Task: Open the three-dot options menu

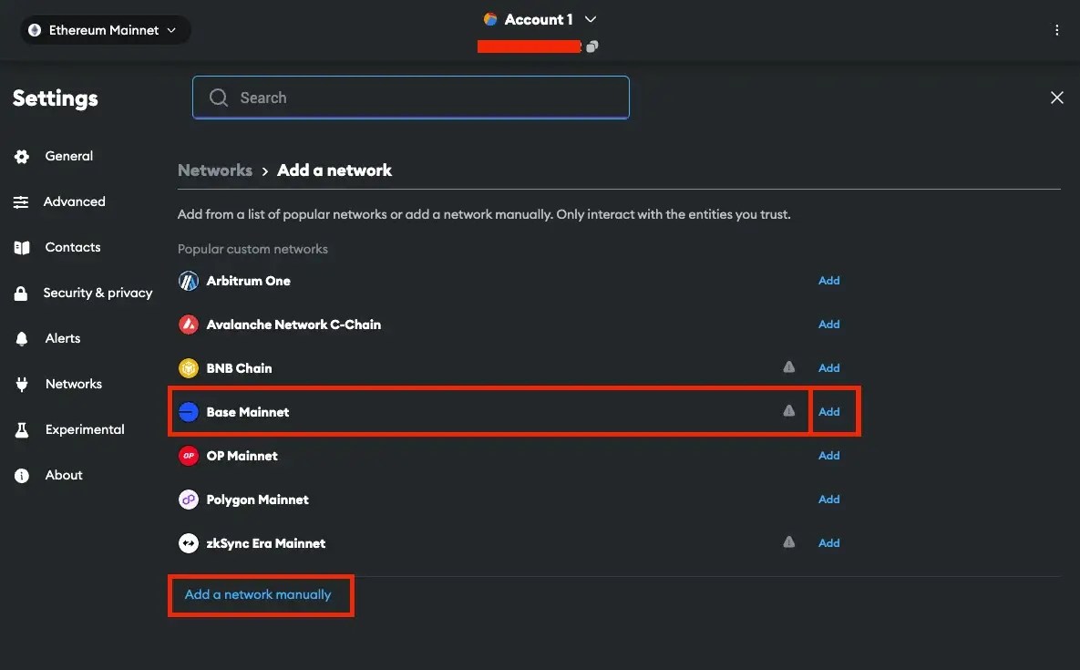Action: 1057,29
